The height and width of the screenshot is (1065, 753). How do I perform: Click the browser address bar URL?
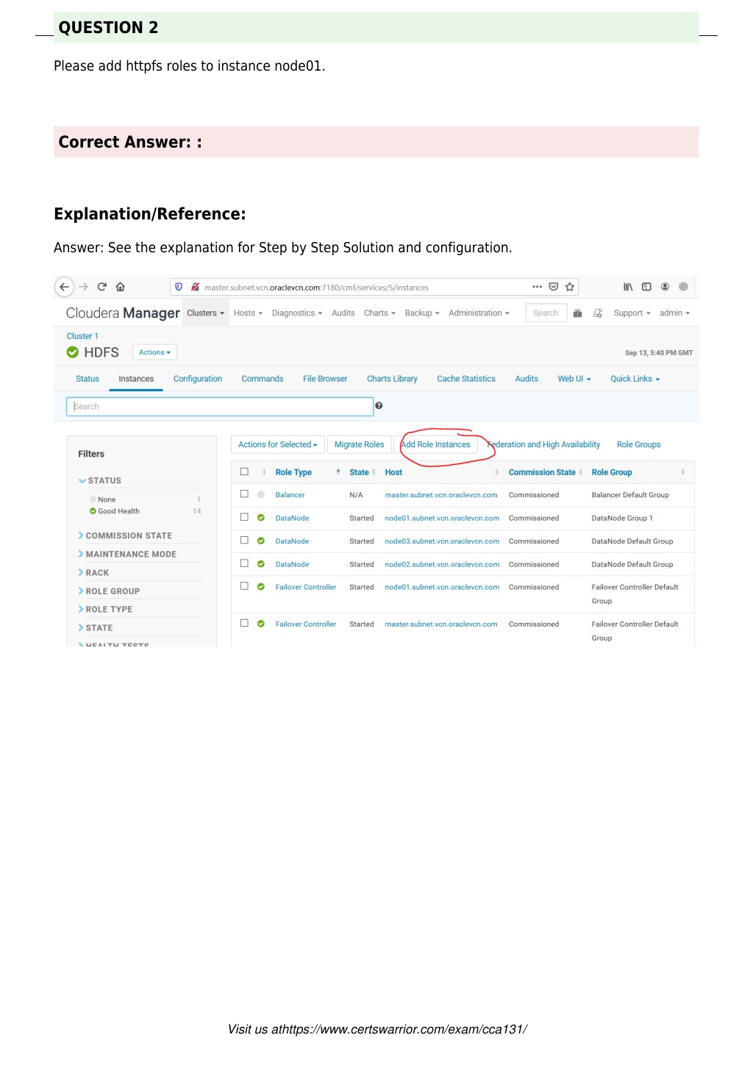(x=316, y=288)
